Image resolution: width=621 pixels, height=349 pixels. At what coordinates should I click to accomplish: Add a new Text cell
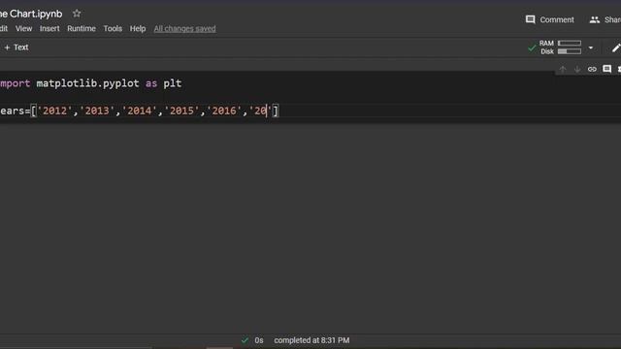click(16, 48)
